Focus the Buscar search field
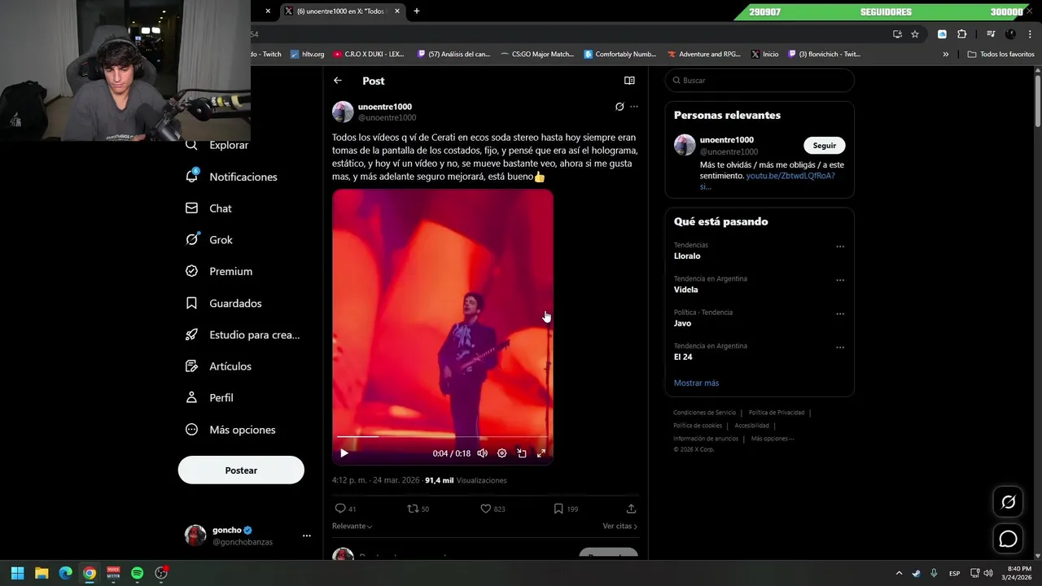 (760, 81)
